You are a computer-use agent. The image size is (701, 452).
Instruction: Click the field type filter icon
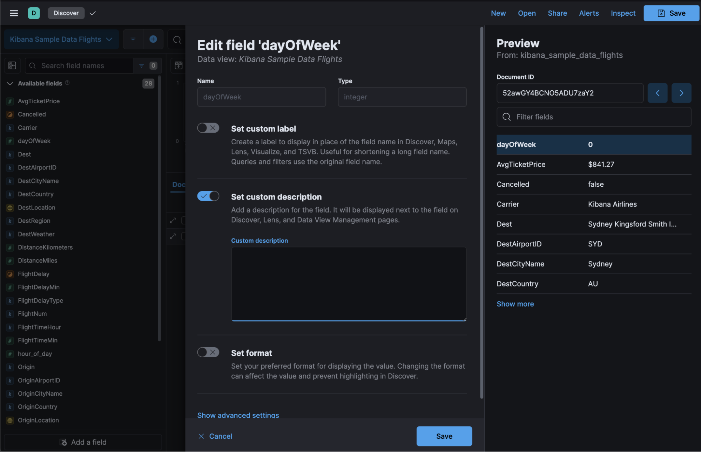[x=142, y=65]
